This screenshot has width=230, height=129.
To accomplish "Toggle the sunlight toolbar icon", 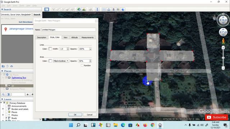I will (84, 9).
